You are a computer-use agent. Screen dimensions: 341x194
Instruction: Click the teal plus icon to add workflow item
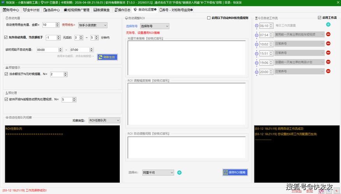click(x=328, y=24)
